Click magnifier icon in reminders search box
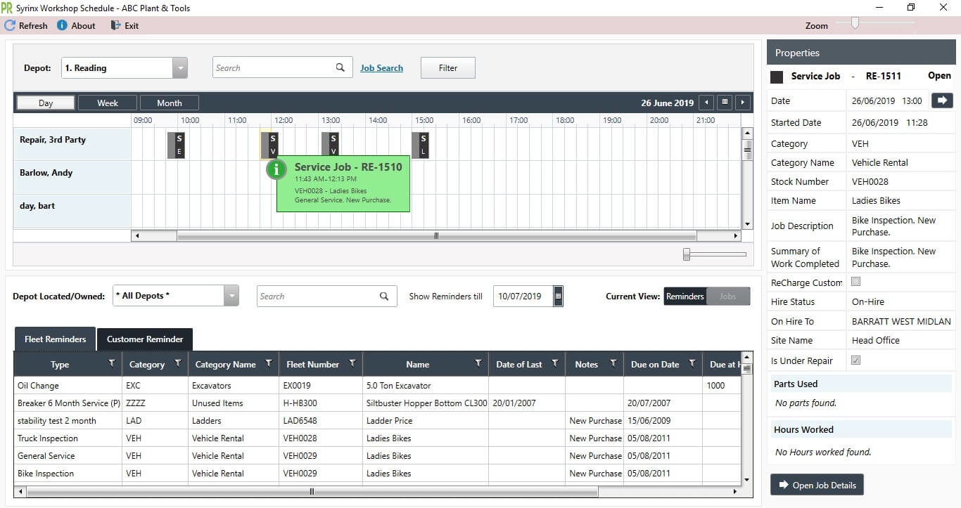 coord(384,296)
